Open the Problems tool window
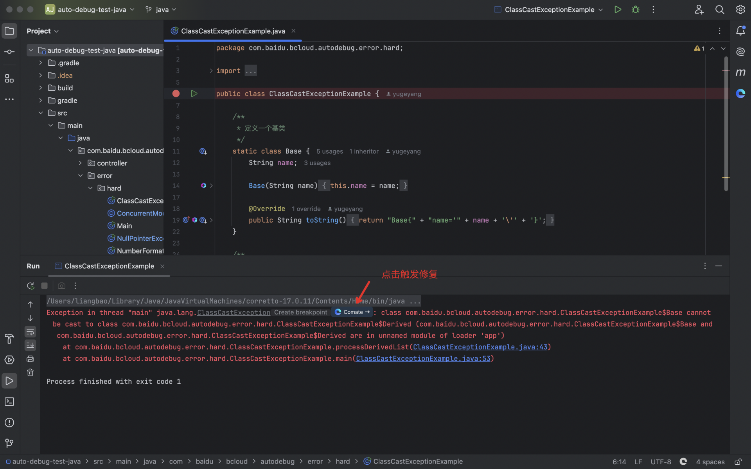 click(x=9, y=423)
